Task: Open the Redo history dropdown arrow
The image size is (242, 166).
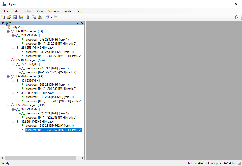Action: 60,17
